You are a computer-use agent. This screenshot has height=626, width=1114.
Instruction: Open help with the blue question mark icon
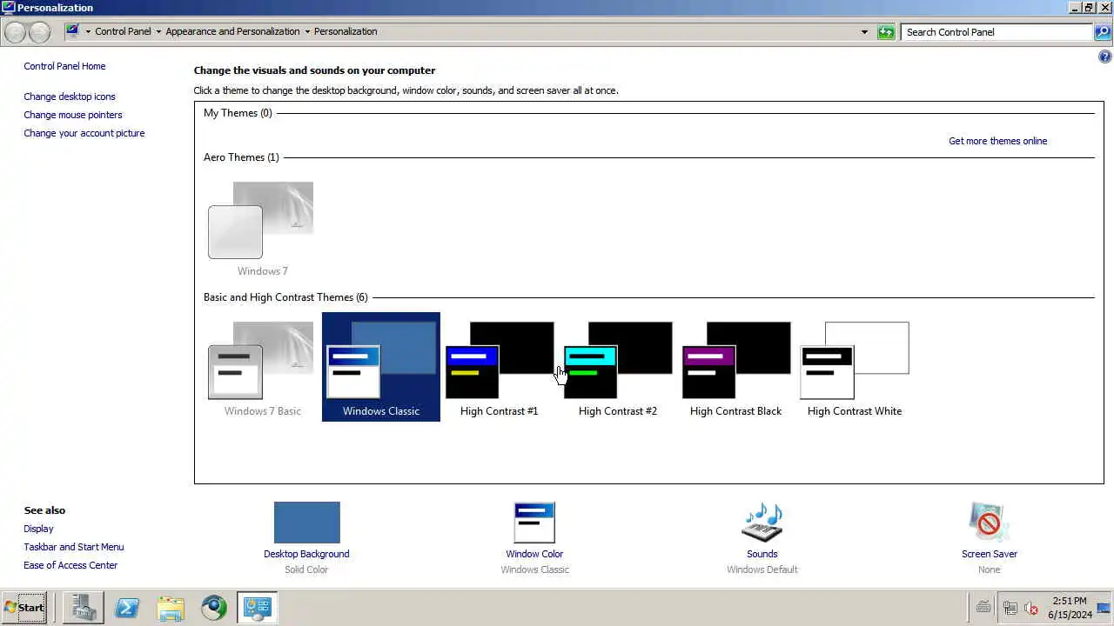click(x=1105, y=57)
